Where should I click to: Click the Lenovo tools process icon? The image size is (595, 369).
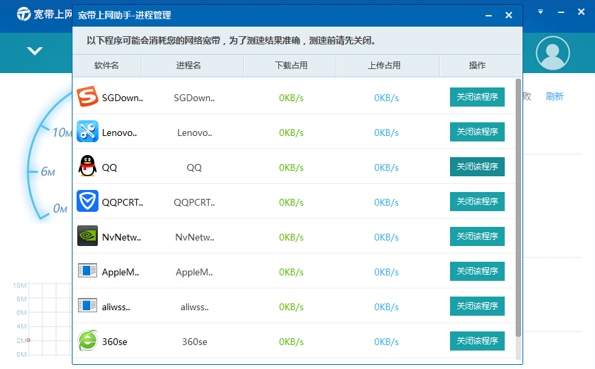[88, 132]
